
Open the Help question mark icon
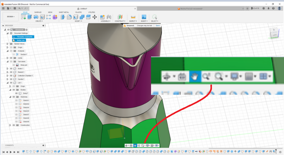point(273,8)
